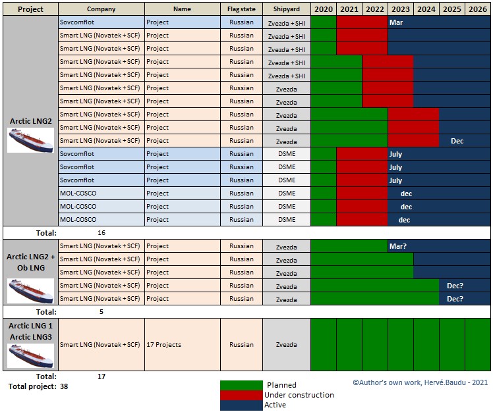Select the green Planned legend swatch
Viewport: 493px width, 414px height.
[x=241, y=385]
